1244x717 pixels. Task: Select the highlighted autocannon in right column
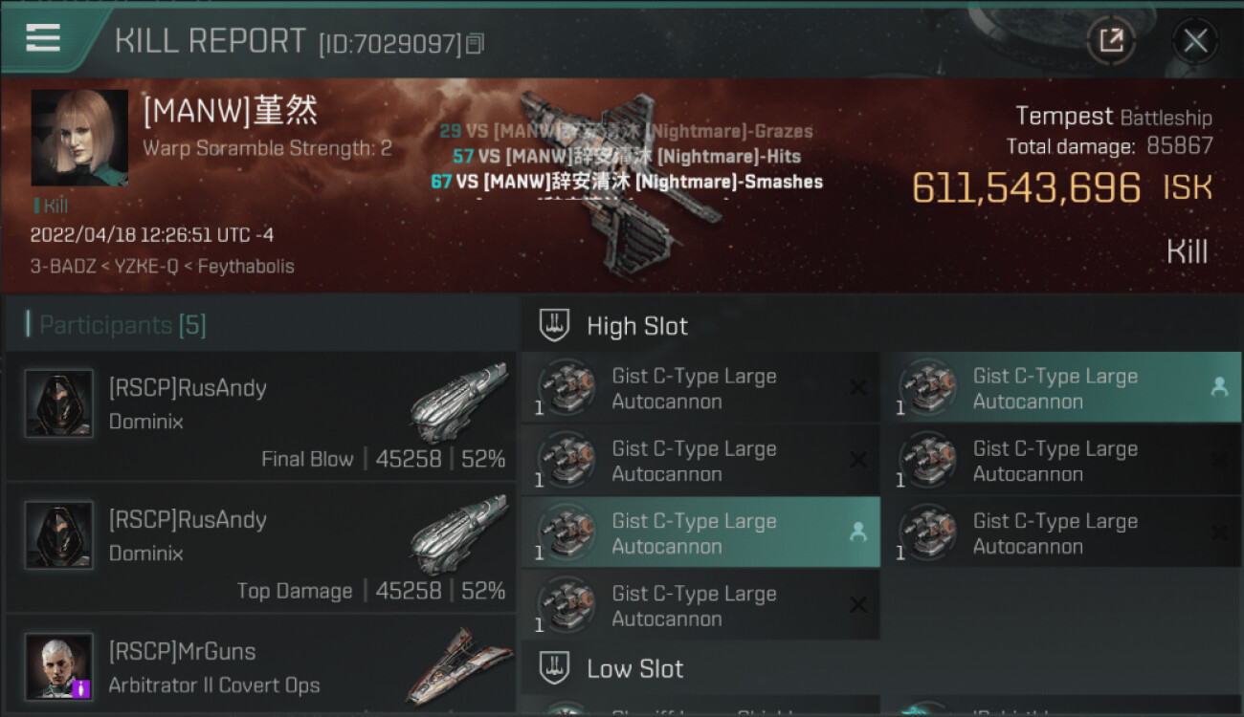click(1061, 387)
